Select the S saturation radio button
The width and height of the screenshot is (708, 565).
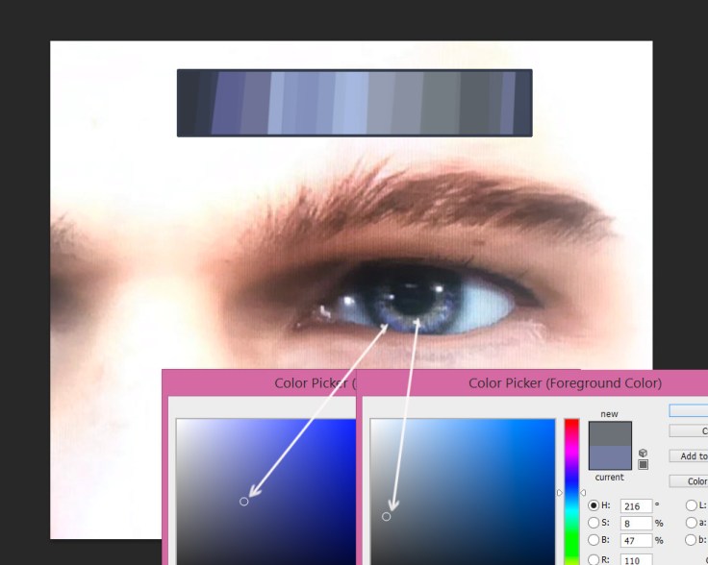point(594,524)
